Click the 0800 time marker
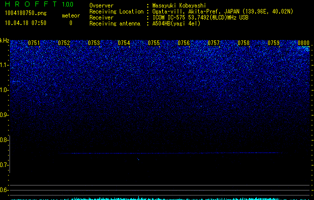This screenshot has height=200, width=314. pyautogui.click(x=304, y=43)
